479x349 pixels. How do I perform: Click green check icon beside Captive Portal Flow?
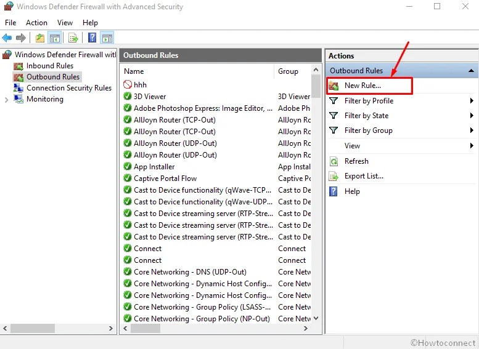(x=128, y=178)
